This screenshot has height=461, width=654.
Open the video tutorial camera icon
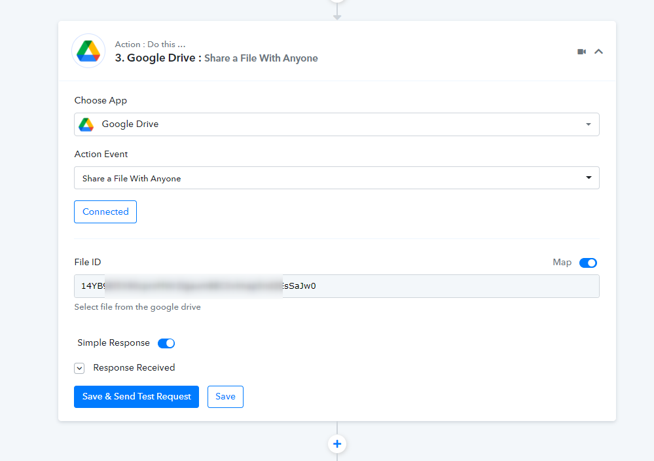[581, 52]
